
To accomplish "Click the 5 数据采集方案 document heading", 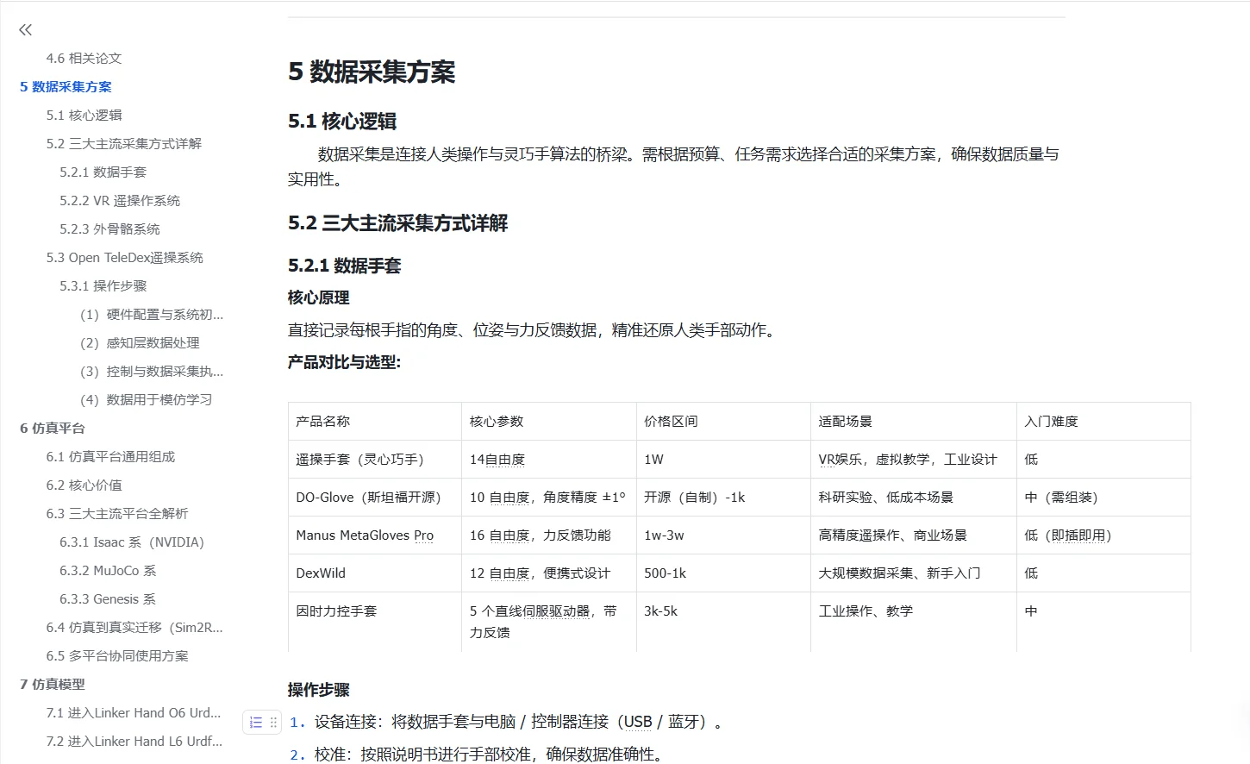I will click(372, 73).
